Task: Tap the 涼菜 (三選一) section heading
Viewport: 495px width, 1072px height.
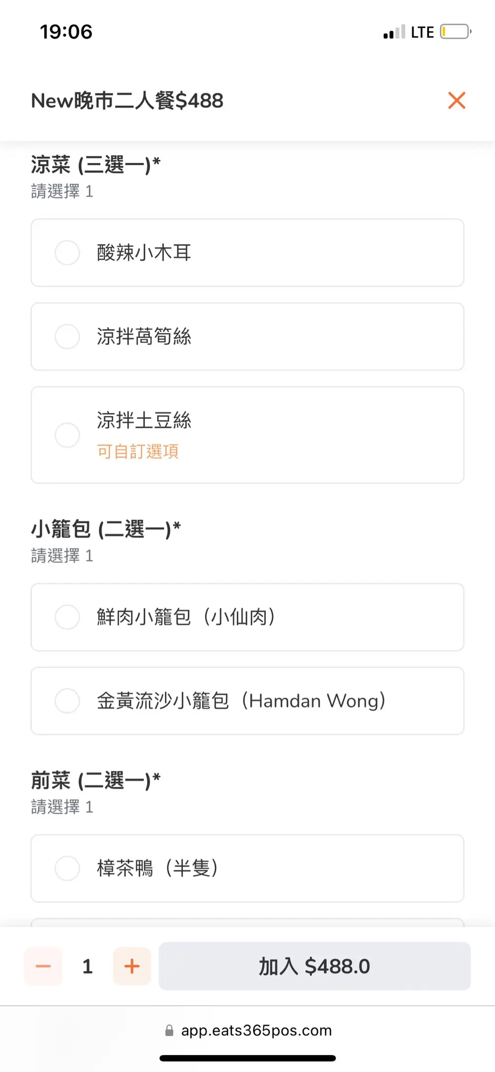Action: tap(96, 165)
